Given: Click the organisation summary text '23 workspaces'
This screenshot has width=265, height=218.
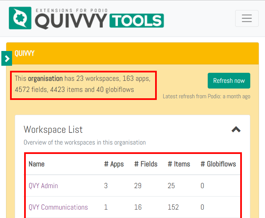Looking at the screenshot, I should [98, 78].
